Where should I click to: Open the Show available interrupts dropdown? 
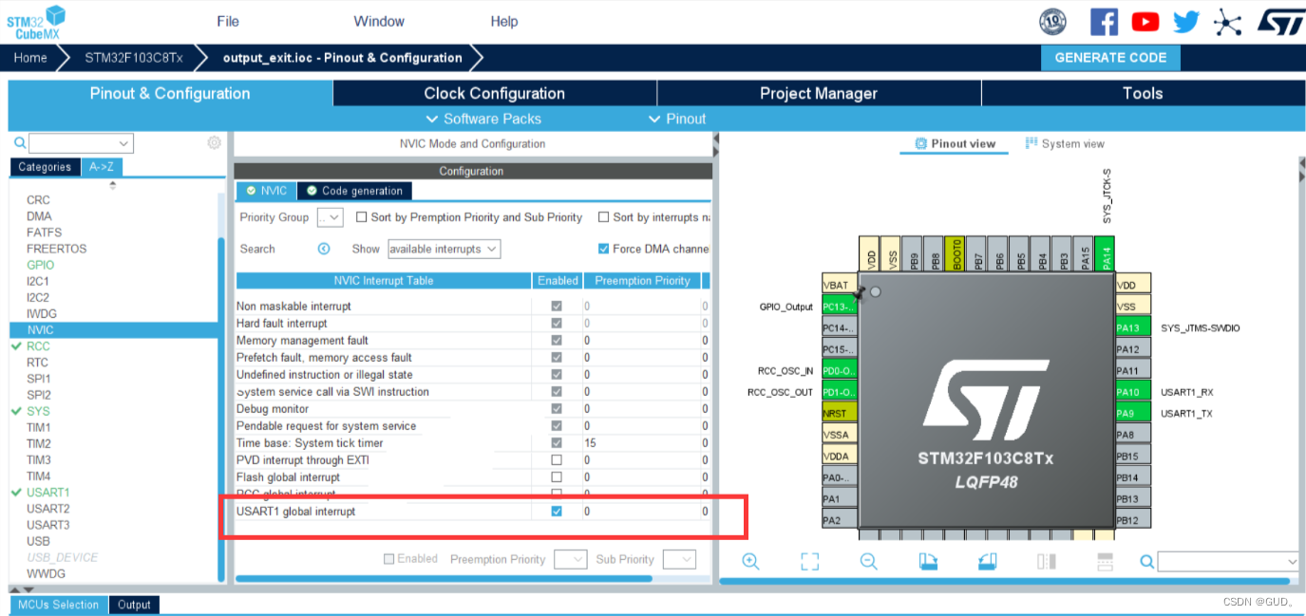click(x=444, y=249)
